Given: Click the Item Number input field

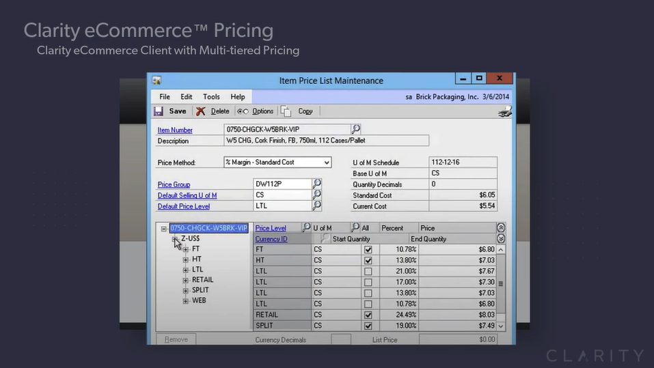Looking at the screenshot, I should 288,129.
